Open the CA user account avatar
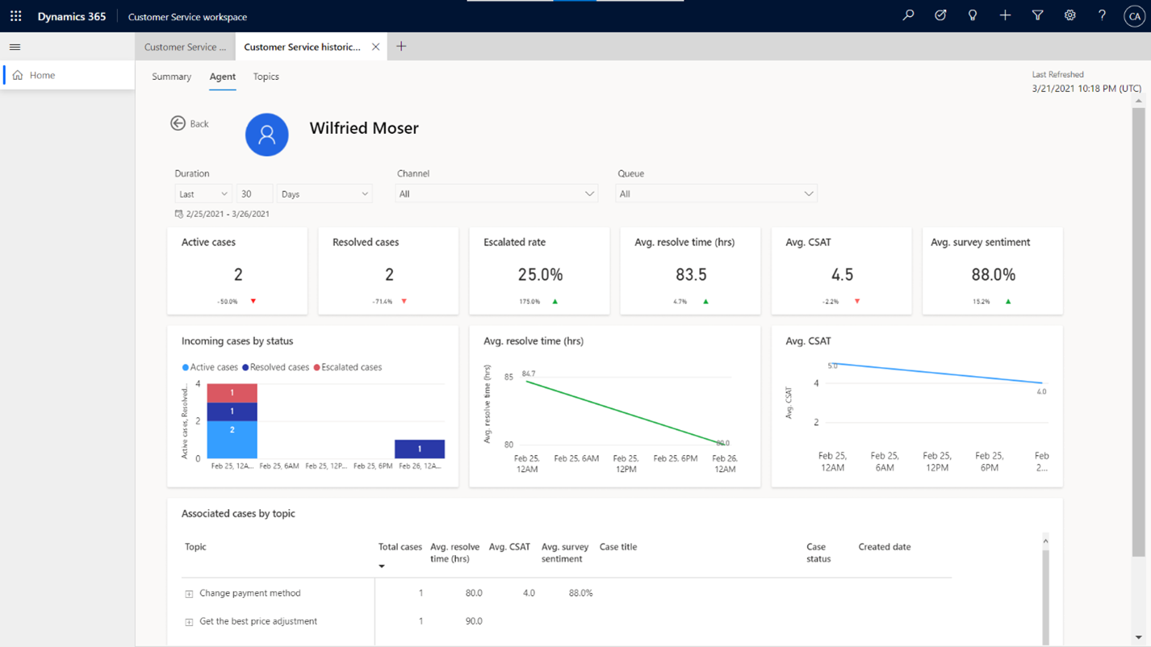This screenshot has width=1151, height=647. pyautogui.click(x=1134, y=16)
